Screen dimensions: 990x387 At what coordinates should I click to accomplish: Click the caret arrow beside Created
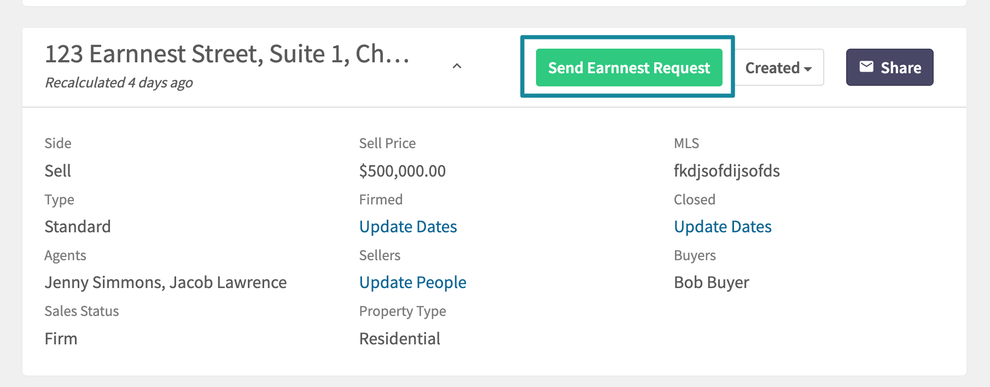808,69
